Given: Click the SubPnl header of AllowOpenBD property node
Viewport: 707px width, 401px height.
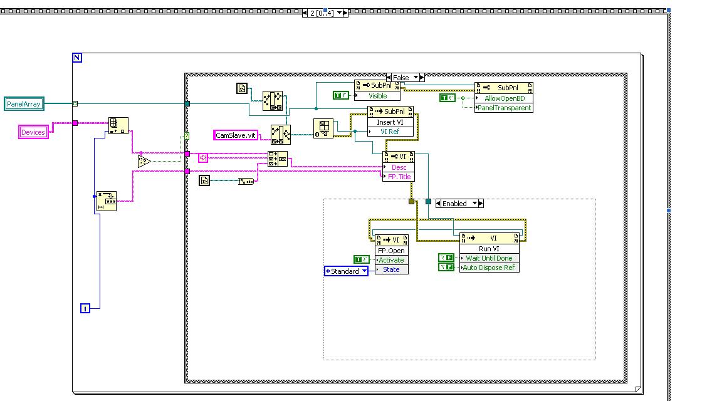Looking at the screenshot, I should (504, 88).
